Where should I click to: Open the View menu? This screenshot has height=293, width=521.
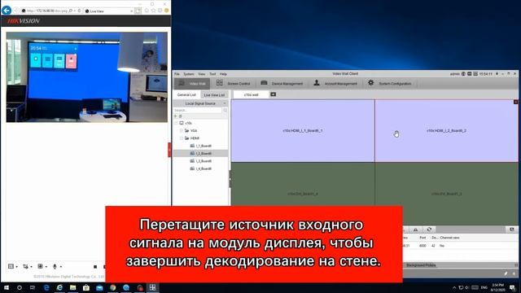[x=202, y=74]
